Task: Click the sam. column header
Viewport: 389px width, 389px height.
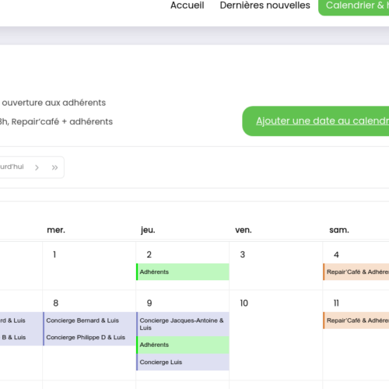Action: (x=339, y=230)
